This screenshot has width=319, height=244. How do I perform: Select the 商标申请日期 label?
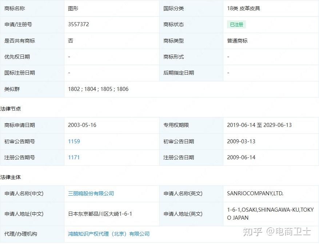(x=20, y=125)
